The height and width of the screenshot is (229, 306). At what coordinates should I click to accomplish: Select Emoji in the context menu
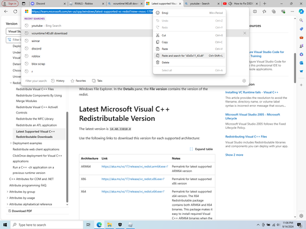[x=189, y=13]
